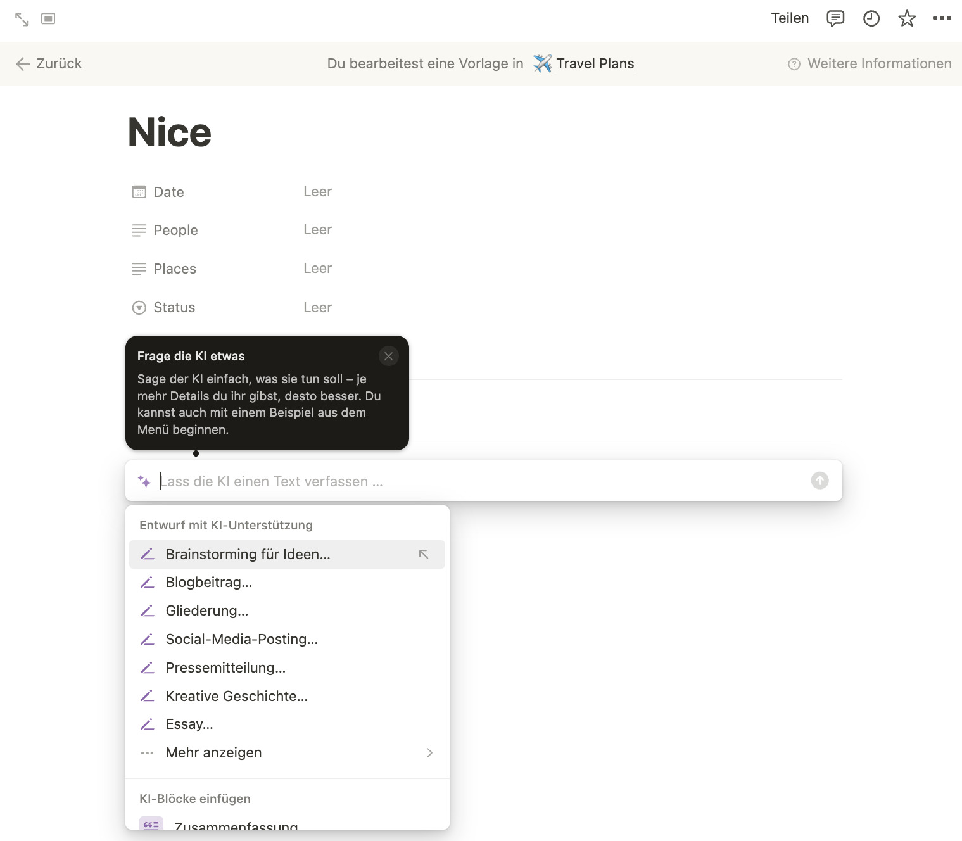Click the sparkle KI icon in prompt bar
962x841 pixels.
coord(144,481)
